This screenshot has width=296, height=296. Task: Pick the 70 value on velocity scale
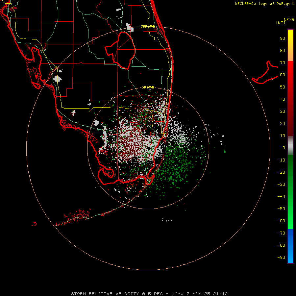point(283,63)
